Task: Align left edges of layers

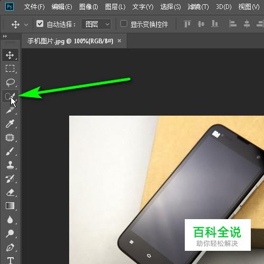Action: coord(233,24)
